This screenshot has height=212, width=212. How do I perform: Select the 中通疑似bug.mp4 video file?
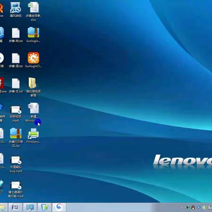click(15, 164)
